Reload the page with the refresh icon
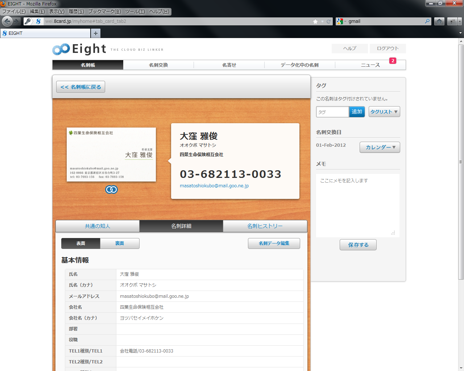464x371 pixels. click(x=328, y=21)
